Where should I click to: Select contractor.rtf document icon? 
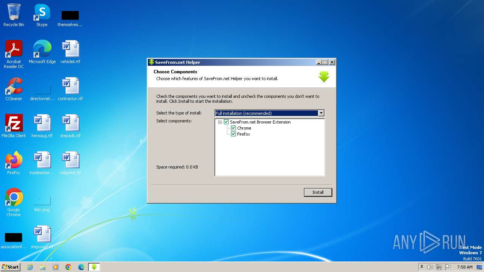70,89
